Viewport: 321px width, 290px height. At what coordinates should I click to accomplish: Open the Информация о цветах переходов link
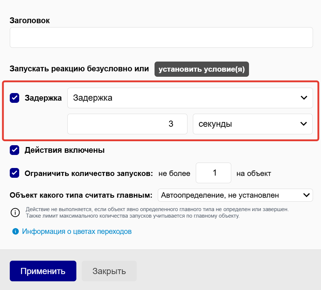click(77, 231)
